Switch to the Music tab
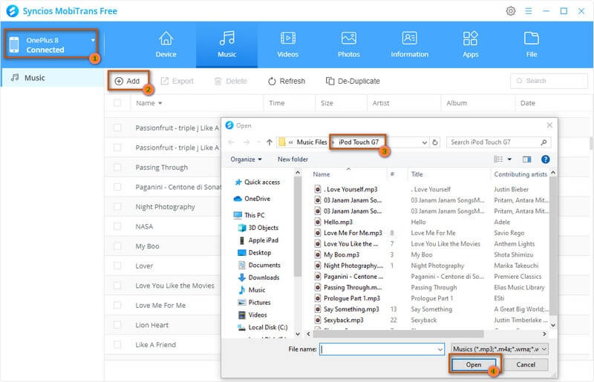The width and height of the screenshot is (594, 382). pyautogui.click(x=227, y=45)
